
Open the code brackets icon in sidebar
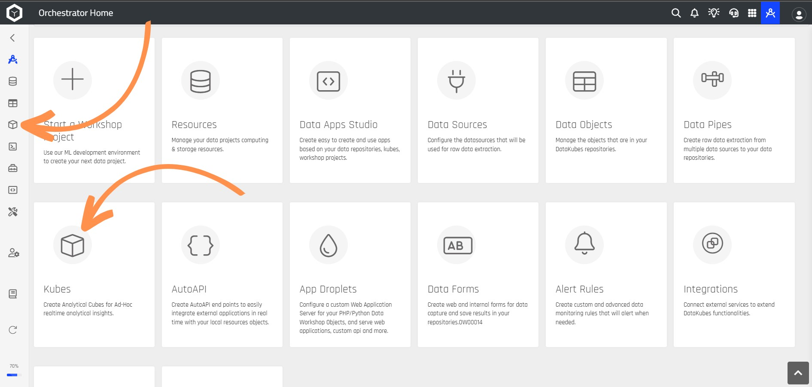coord(13,190)
